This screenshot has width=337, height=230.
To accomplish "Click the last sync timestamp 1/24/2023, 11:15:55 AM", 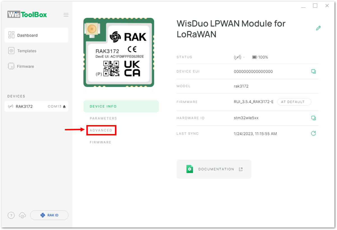I will (x=255, y=134).
